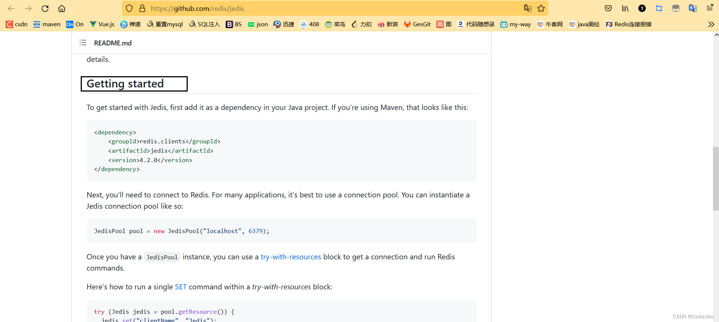Show more bookmarks with the double chevron
Screen dimensions: 719x322
click(x=711, y=24)
